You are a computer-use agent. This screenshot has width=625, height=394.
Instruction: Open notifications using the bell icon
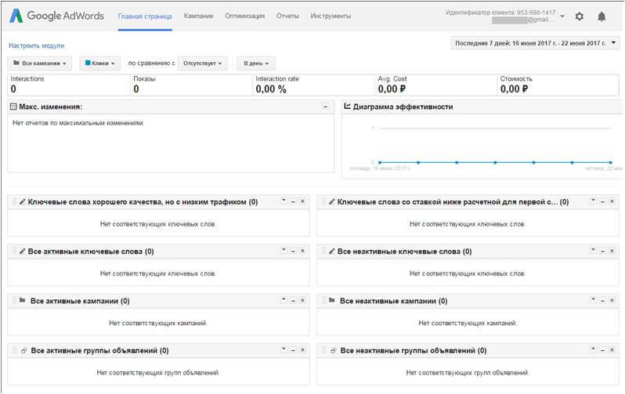pyautogui.click(x=602, y=16)
